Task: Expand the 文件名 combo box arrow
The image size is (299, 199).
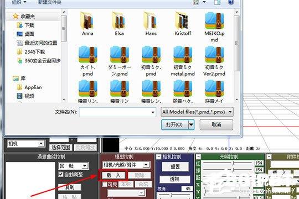Action: click(153, 112)
